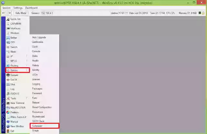Open MetaROUTER in the sidebar
Image resolution: width=207 pixels, height=134 pixels.
17,108
